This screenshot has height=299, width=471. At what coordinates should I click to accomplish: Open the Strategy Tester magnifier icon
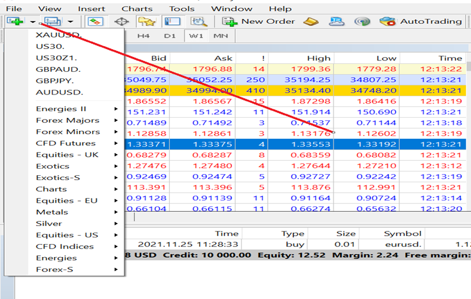pyautogui.click(x=198, y=22)
